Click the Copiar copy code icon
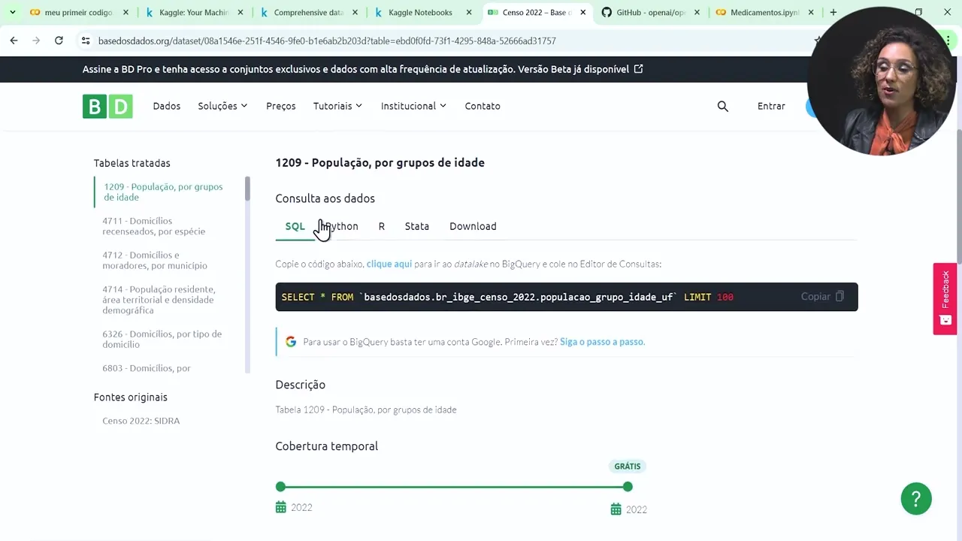 point(839,297)
